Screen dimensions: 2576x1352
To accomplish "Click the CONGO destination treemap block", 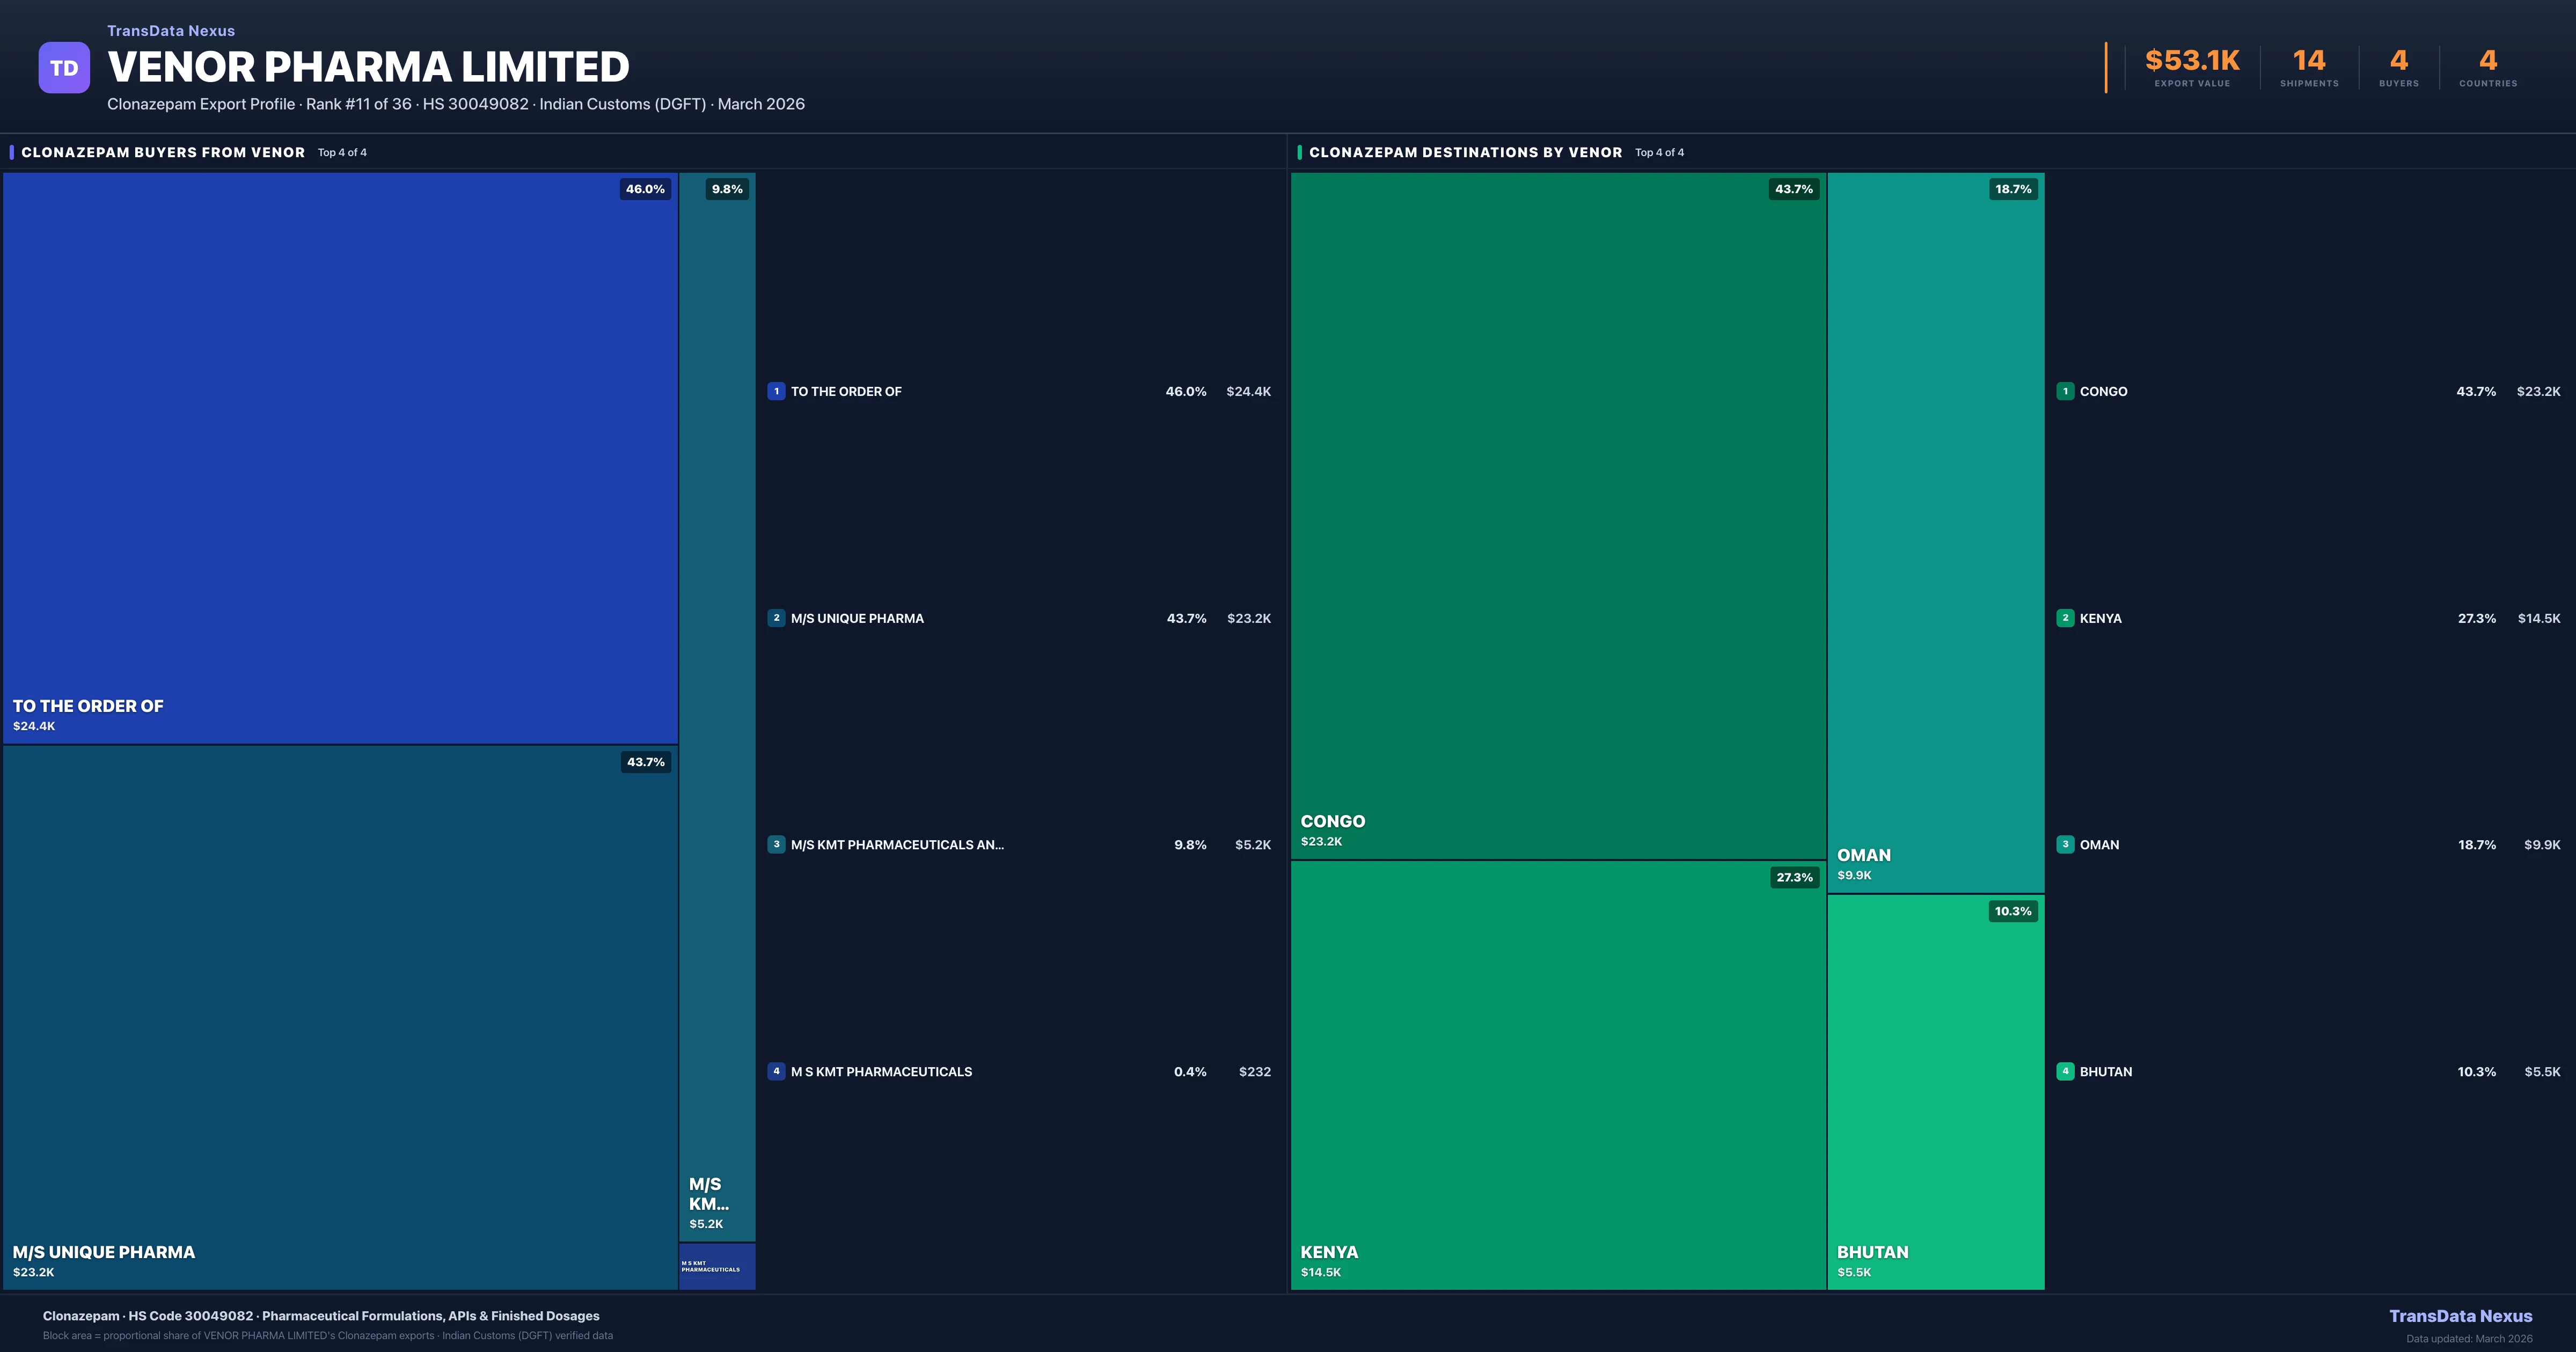I will [x=1558, y=515].
